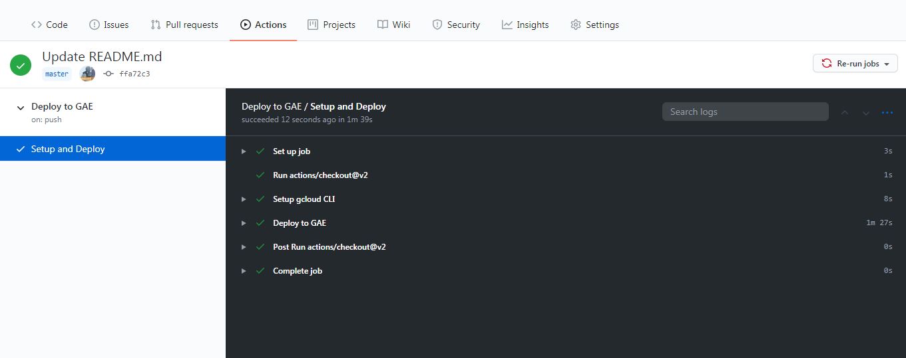
Task: Go to Pull requests tab
Action: point(184,25)
